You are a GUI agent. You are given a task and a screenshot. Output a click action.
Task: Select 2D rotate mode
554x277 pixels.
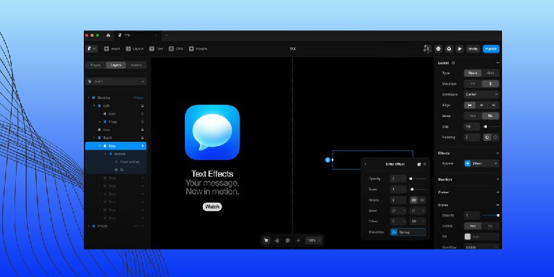[413, 200]
